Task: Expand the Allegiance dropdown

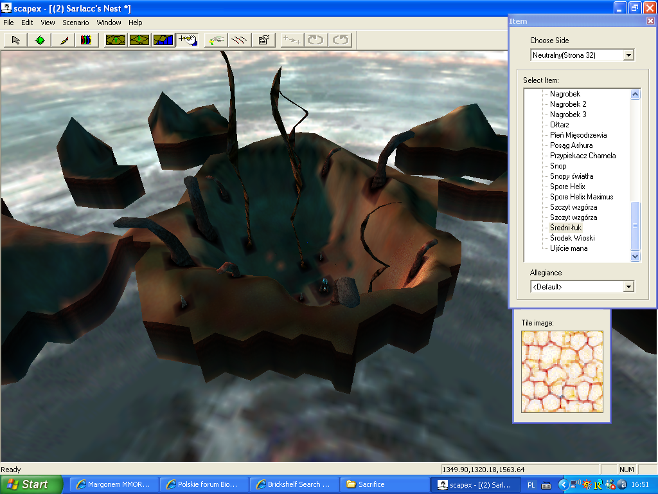Action: click(628, 287)
